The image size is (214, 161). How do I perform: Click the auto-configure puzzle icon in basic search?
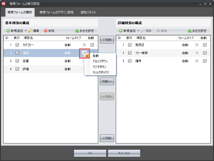click(77, 31)
